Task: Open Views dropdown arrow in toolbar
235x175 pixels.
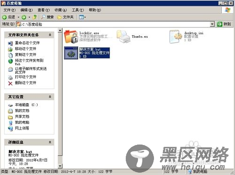Action: pos(85,17)
